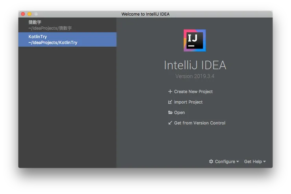Click the large IntelliJ IDEA heading

(195, 65)
